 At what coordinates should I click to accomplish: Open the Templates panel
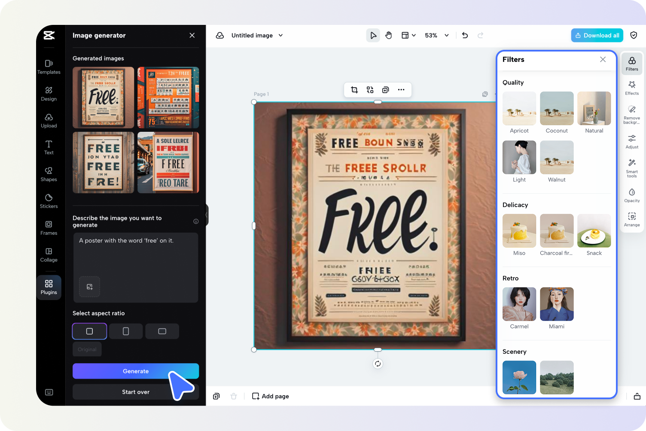coord(49,67)
